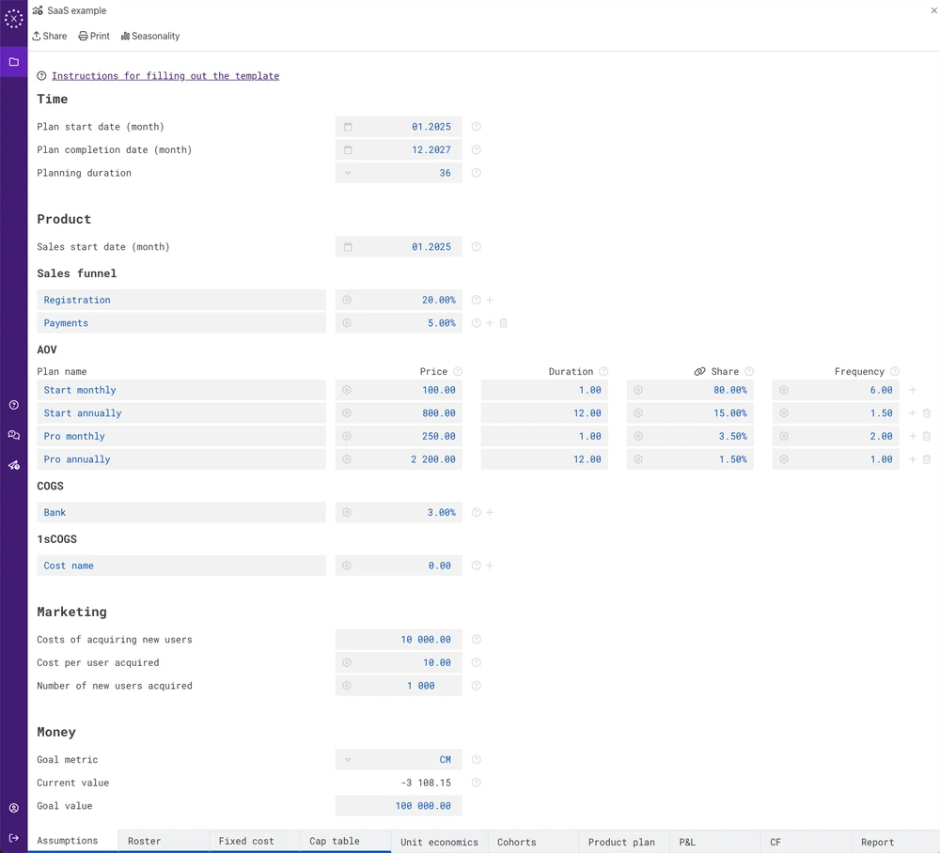Switch to the Unit economics tab
Viewport: 940px width, 853px height.
pyautogui.click(x=439, y=842)
